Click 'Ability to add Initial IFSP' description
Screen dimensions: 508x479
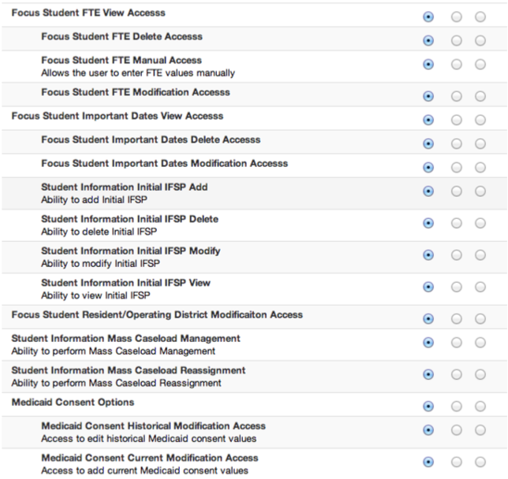[x=94, y=200]
